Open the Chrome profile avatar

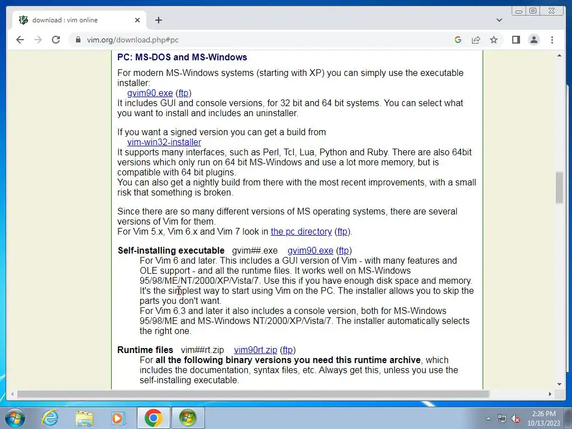pyautogui.click(x=533, y=40)
